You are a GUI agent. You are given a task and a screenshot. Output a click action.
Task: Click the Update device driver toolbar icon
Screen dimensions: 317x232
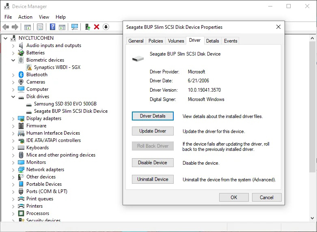pos(87,27)
